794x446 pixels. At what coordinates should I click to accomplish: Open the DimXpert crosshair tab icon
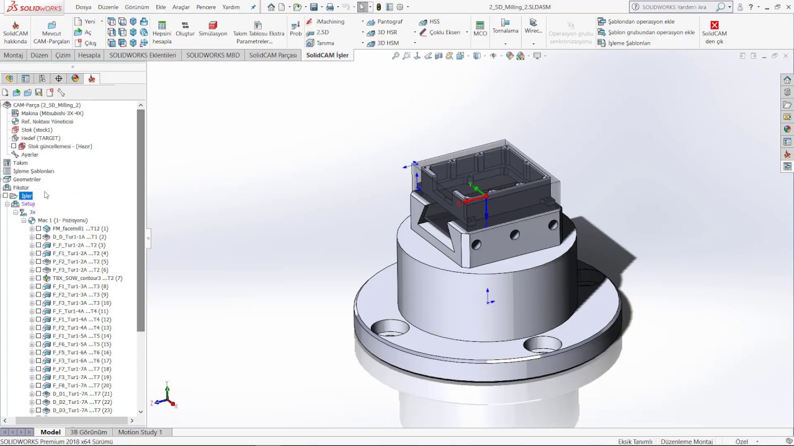pyautogui.click(x=59, y=79)
